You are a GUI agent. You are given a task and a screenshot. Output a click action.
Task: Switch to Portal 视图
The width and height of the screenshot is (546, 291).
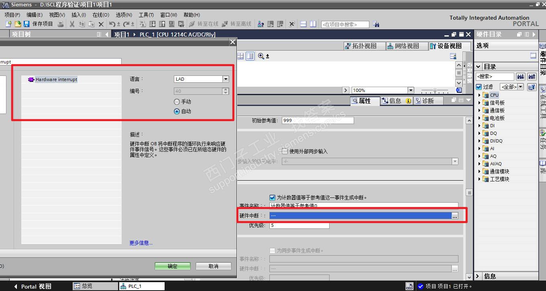click(x=33, y=286)
